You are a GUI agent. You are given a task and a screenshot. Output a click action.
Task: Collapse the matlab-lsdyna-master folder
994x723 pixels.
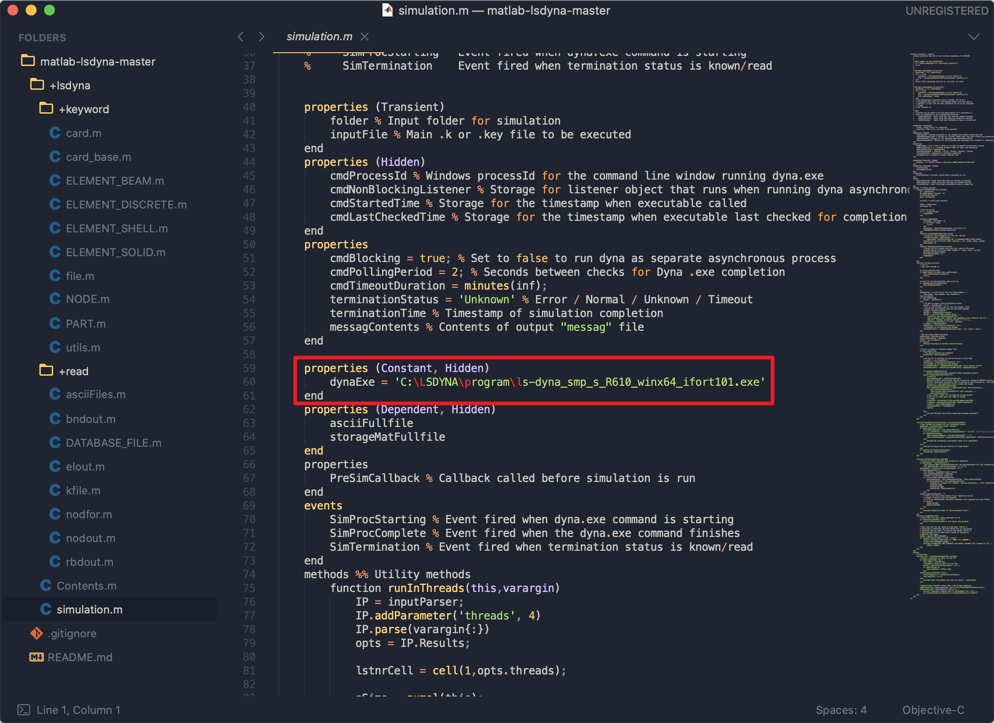click(28, 61)
